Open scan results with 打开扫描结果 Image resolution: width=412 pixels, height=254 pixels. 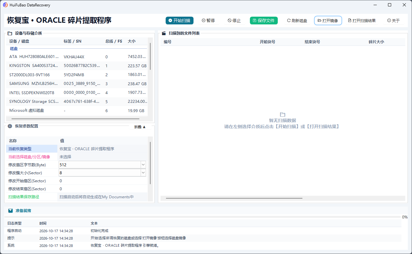[362, 20]
